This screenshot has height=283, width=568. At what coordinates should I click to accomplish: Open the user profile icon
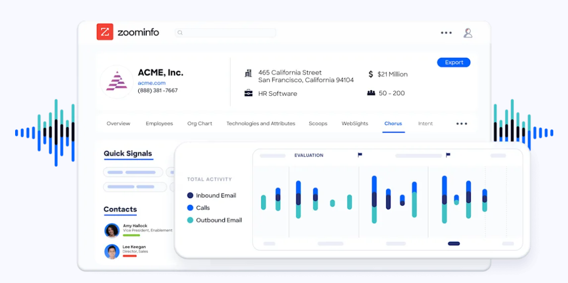click(x=468, y=33)
